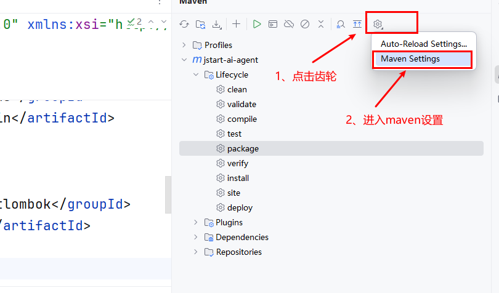499x293 pixels.
Task: Collapse the Lifecycle node
Action: click(196, 74)
